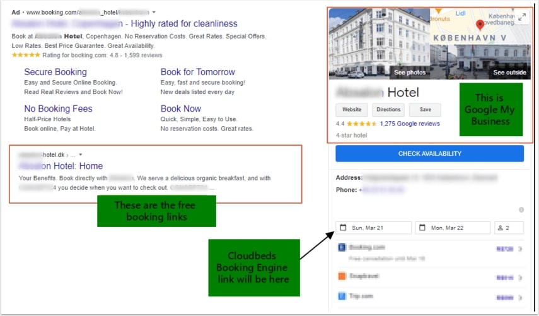This screenshot has height=316, width=539.
Task: Click the calendar icon beside Sun, Mar 21
Action: 343,228
